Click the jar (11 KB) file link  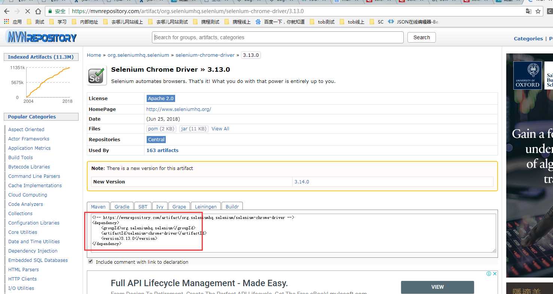193,129
